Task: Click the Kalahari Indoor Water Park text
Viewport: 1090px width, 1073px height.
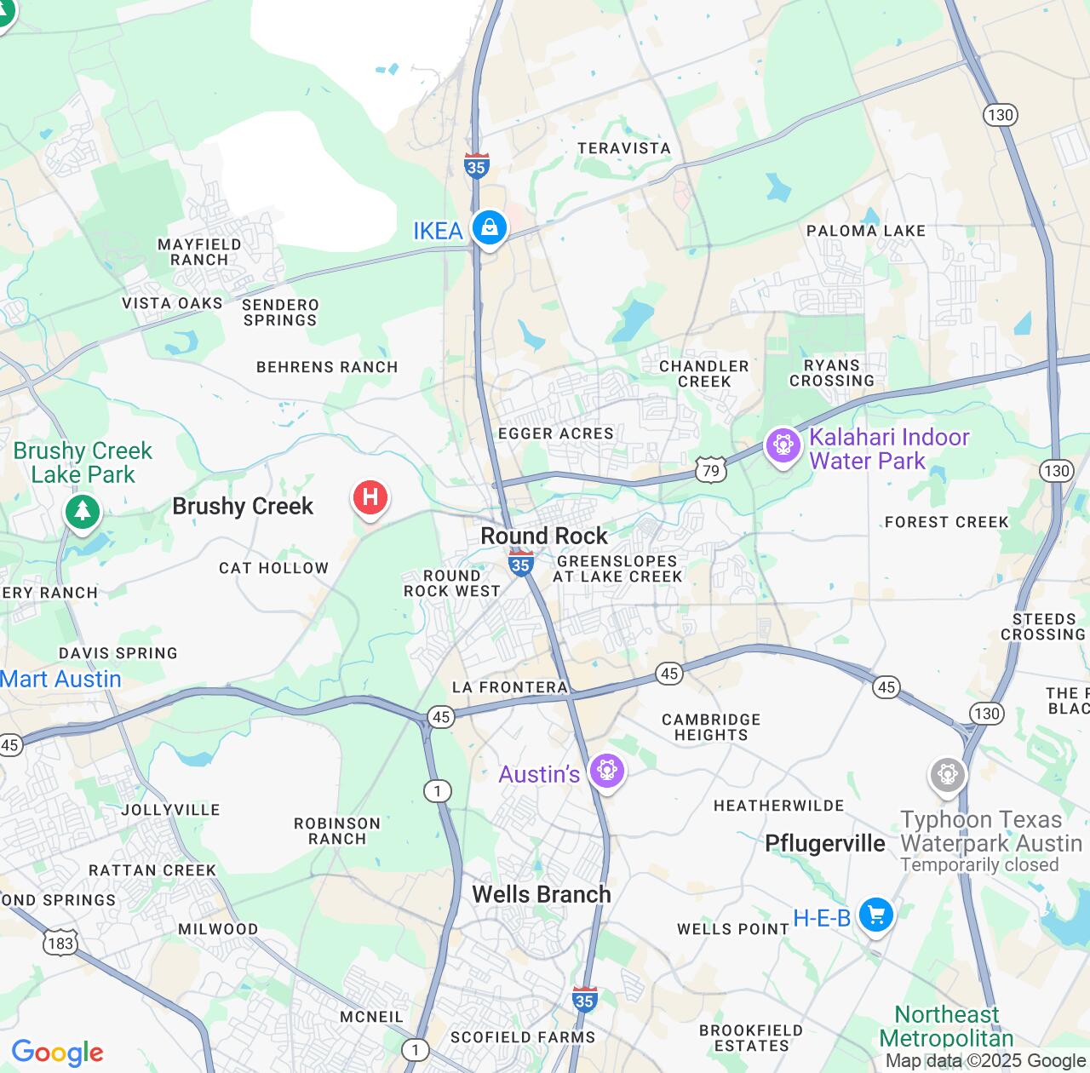Action: coord(889,449)
